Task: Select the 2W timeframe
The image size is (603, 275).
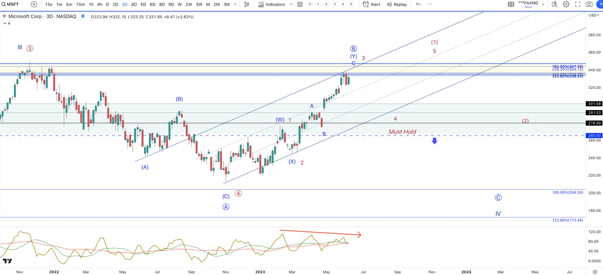Action: (189, 4)
